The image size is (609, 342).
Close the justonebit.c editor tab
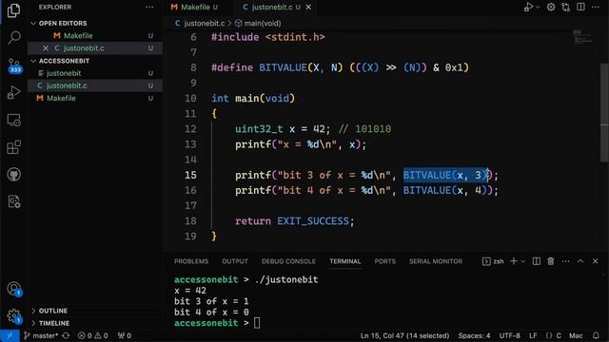pos(308,7)
